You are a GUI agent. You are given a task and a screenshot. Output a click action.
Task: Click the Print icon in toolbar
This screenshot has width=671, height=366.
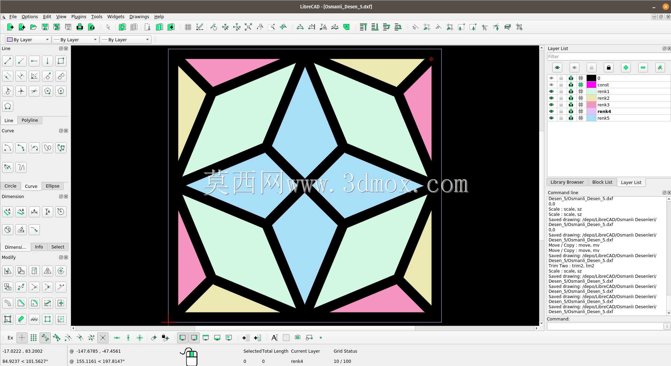[x=80, y=27]
